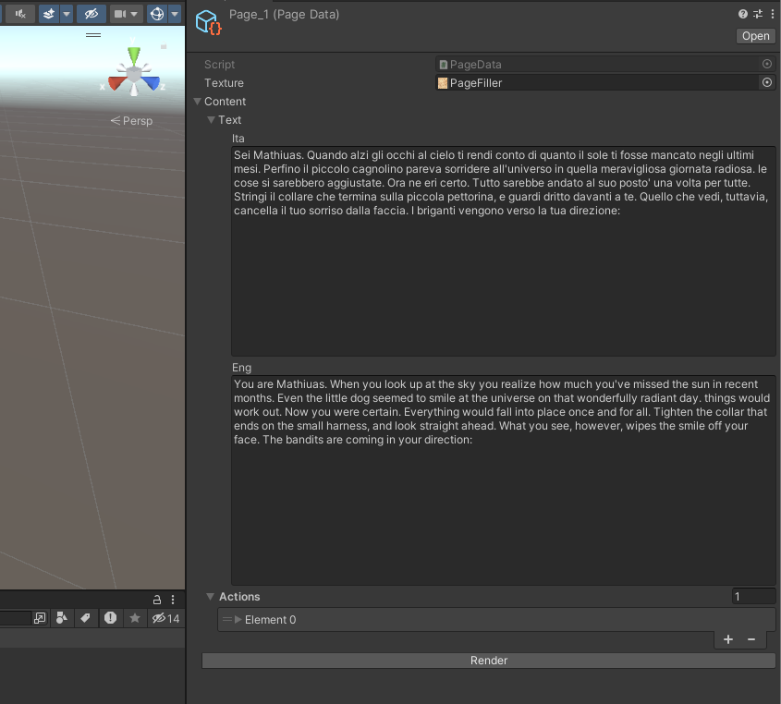Click the Eng label

pos(241,368)
